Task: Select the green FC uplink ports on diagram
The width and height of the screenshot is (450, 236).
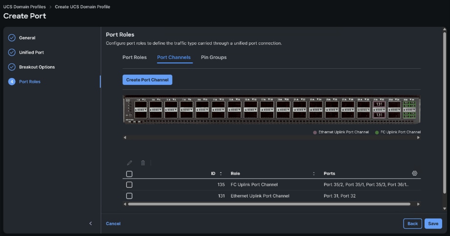Action: click(409, 110)
